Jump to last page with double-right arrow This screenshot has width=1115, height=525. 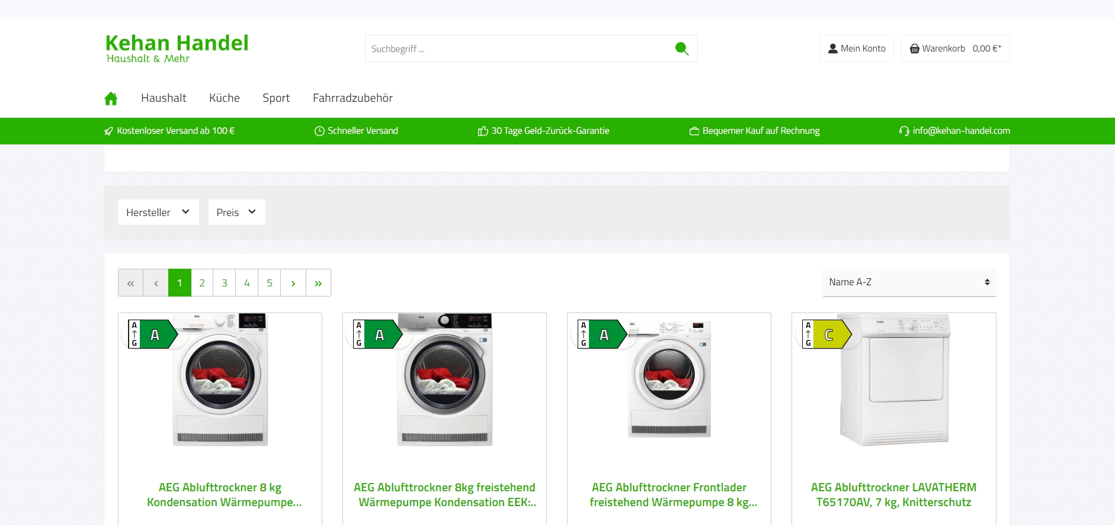[318, 283]
